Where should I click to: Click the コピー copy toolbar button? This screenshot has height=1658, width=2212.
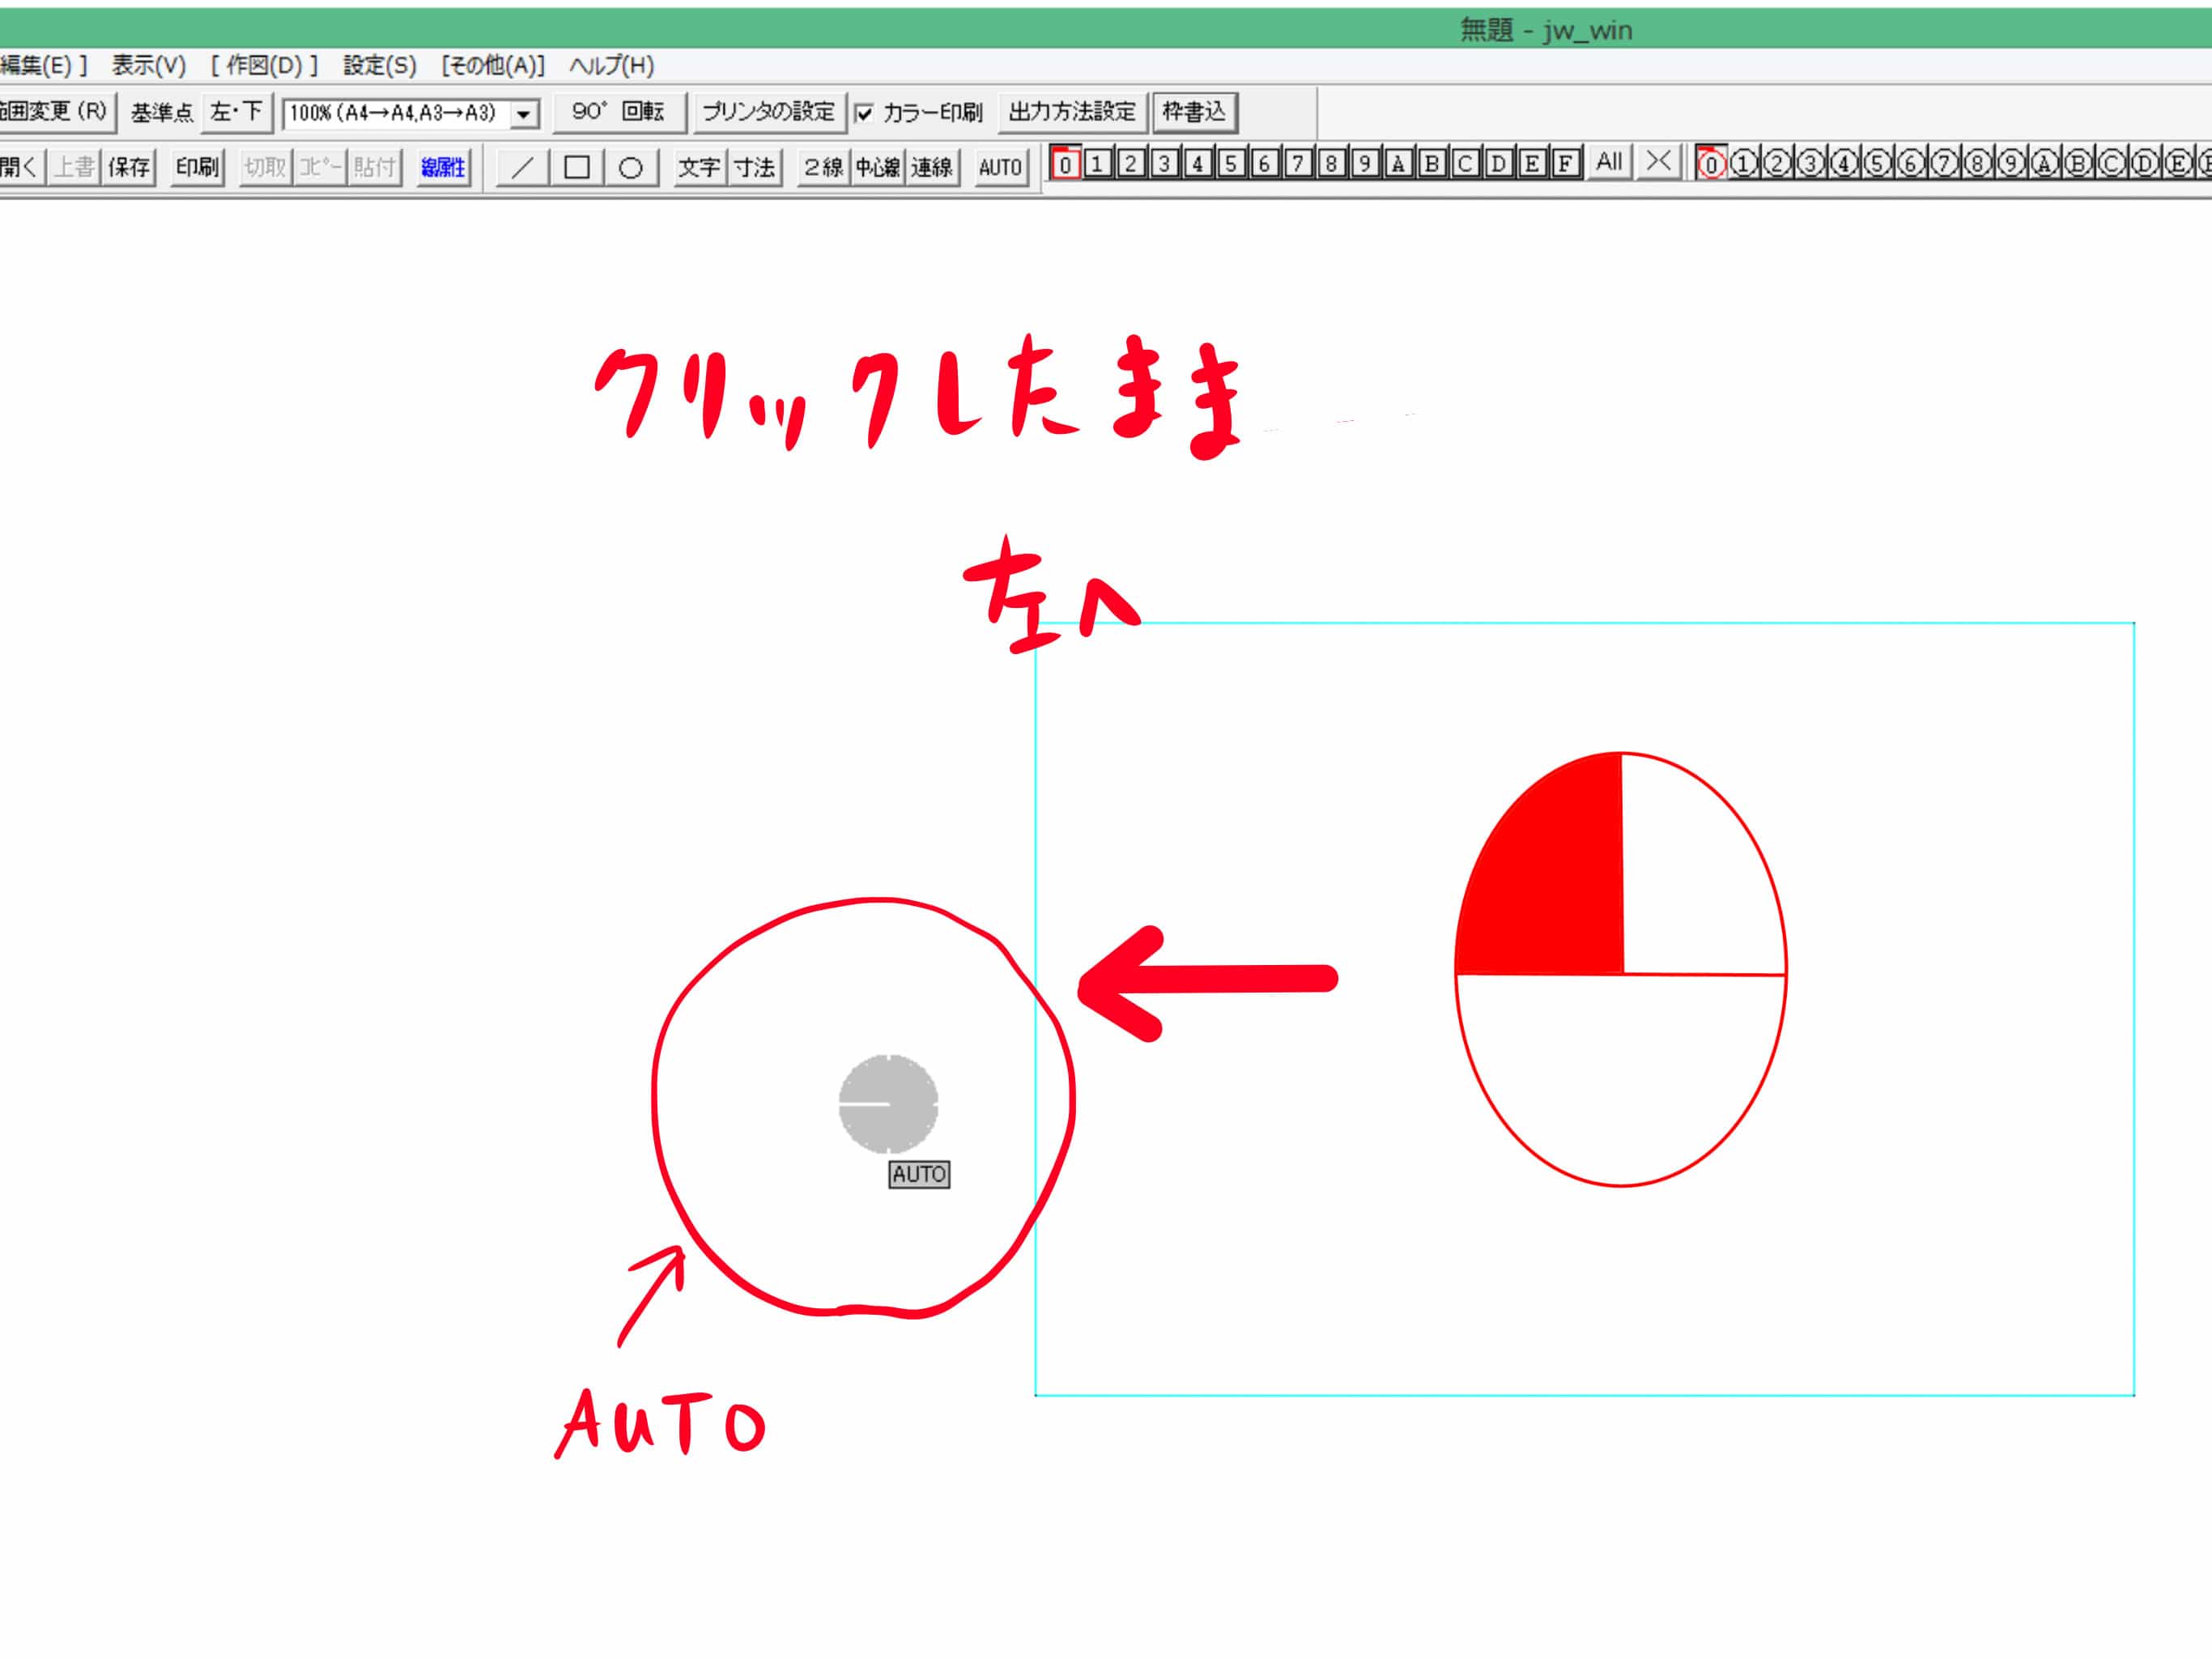[321, 167]
